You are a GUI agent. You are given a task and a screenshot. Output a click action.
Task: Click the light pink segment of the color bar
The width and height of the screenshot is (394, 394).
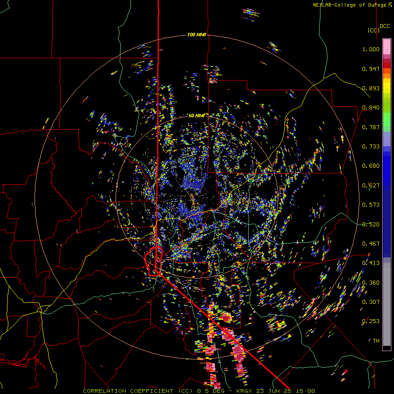387,46
